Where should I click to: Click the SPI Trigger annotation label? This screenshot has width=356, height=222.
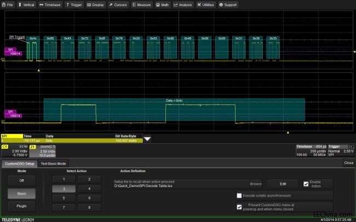pyautogui.click(x=17, y=37)
